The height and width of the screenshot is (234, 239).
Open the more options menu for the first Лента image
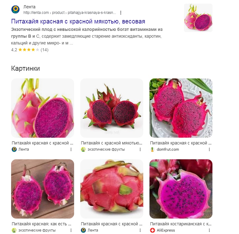pyautogui.click(x=71, y=149)
